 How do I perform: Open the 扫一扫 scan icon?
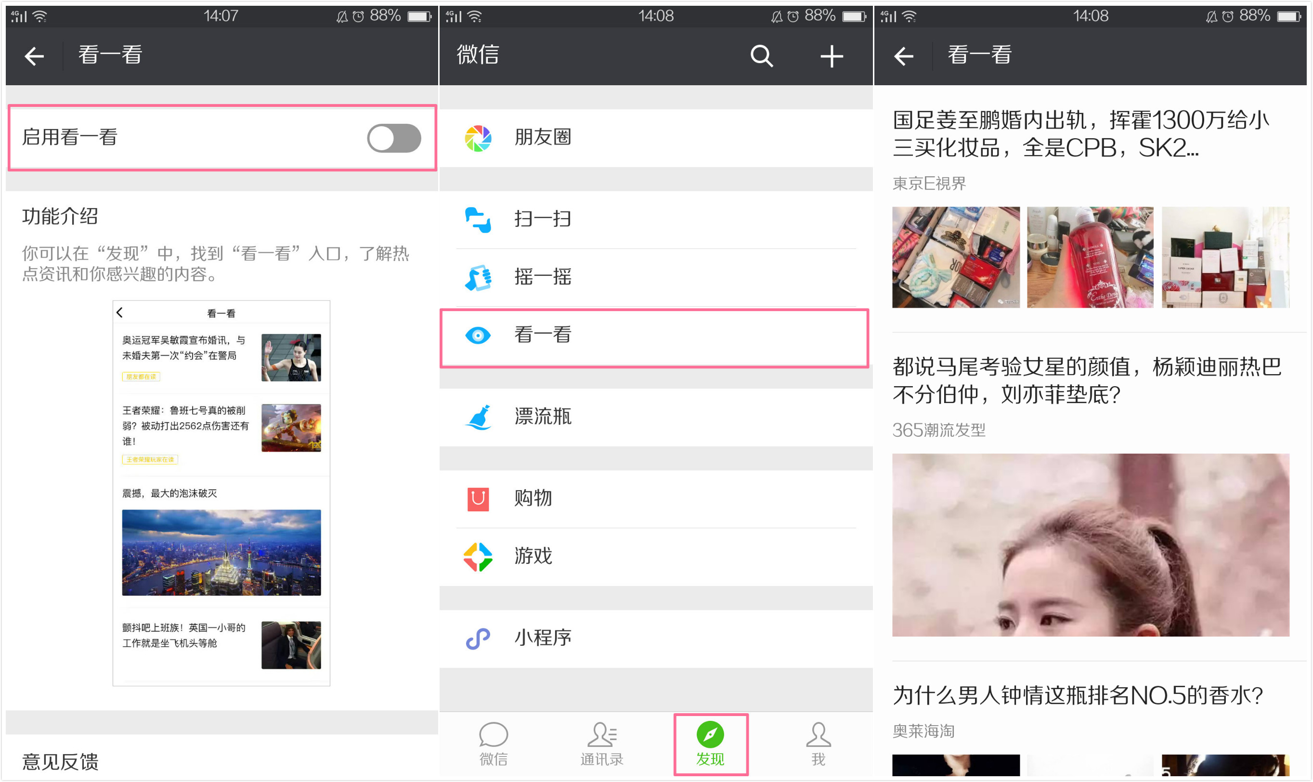click(x=478, y=220)
